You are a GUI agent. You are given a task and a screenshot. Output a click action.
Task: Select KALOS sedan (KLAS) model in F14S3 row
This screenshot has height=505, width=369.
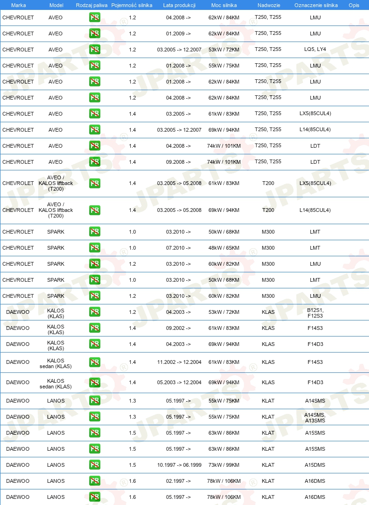(x=56, y=363)
